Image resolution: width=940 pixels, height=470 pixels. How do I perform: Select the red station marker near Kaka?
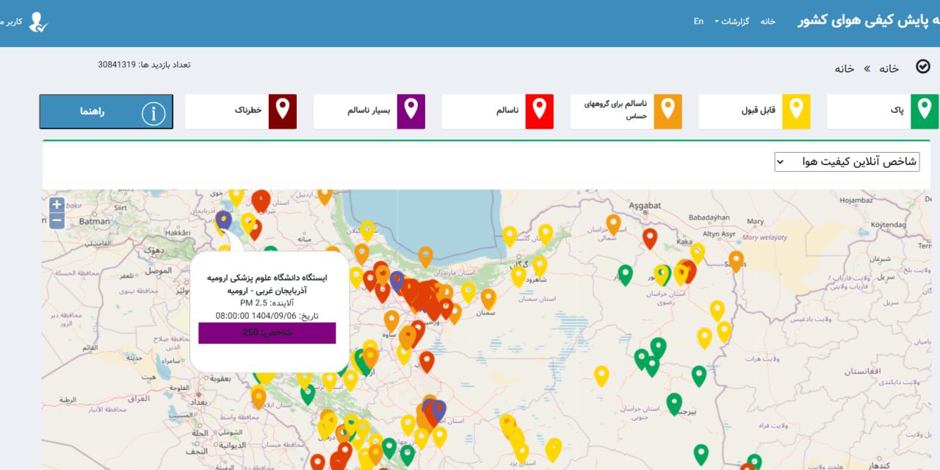pos(649,238)
